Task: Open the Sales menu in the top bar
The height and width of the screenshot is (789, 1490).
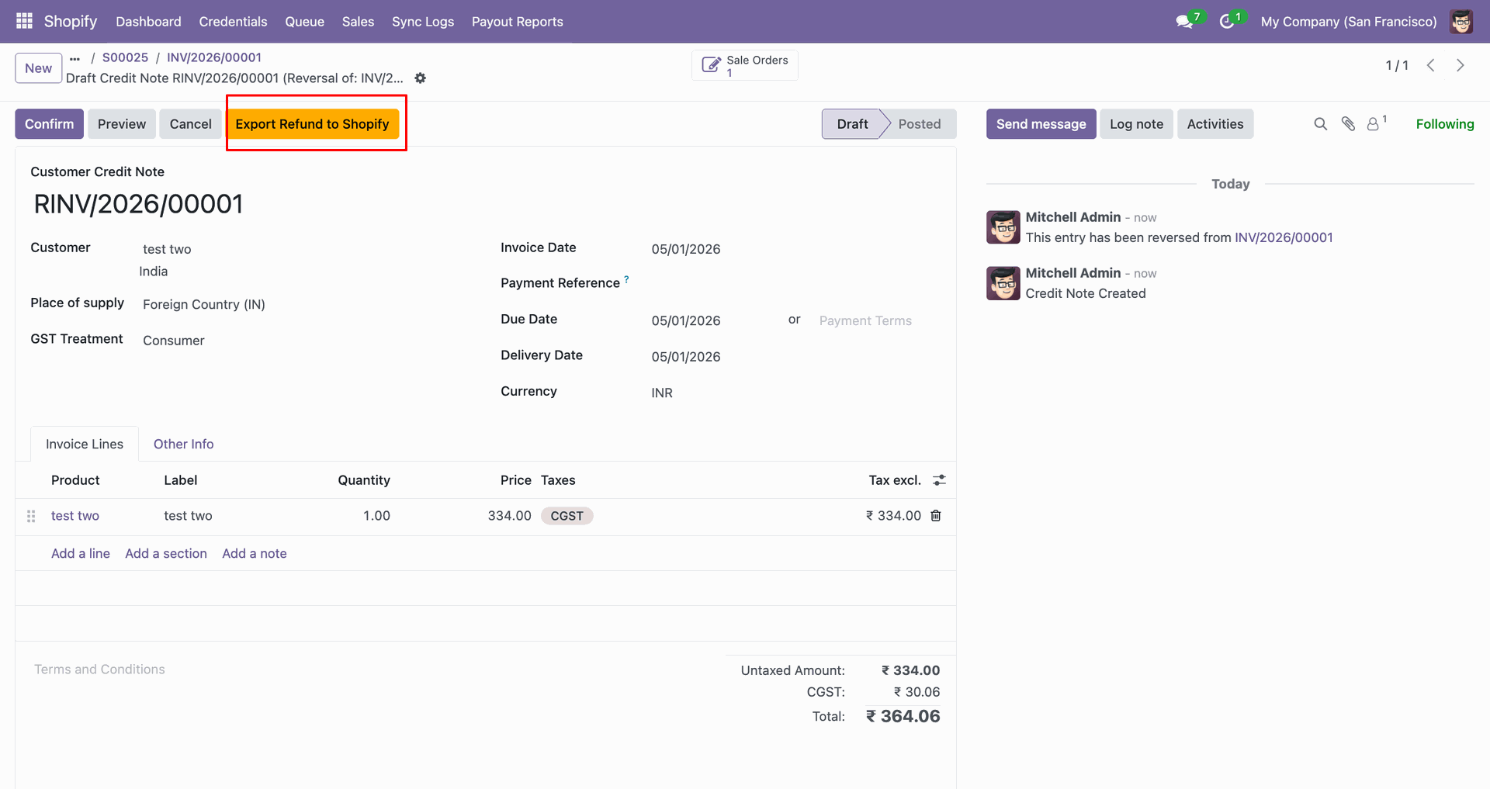Action: pos(358,22)
